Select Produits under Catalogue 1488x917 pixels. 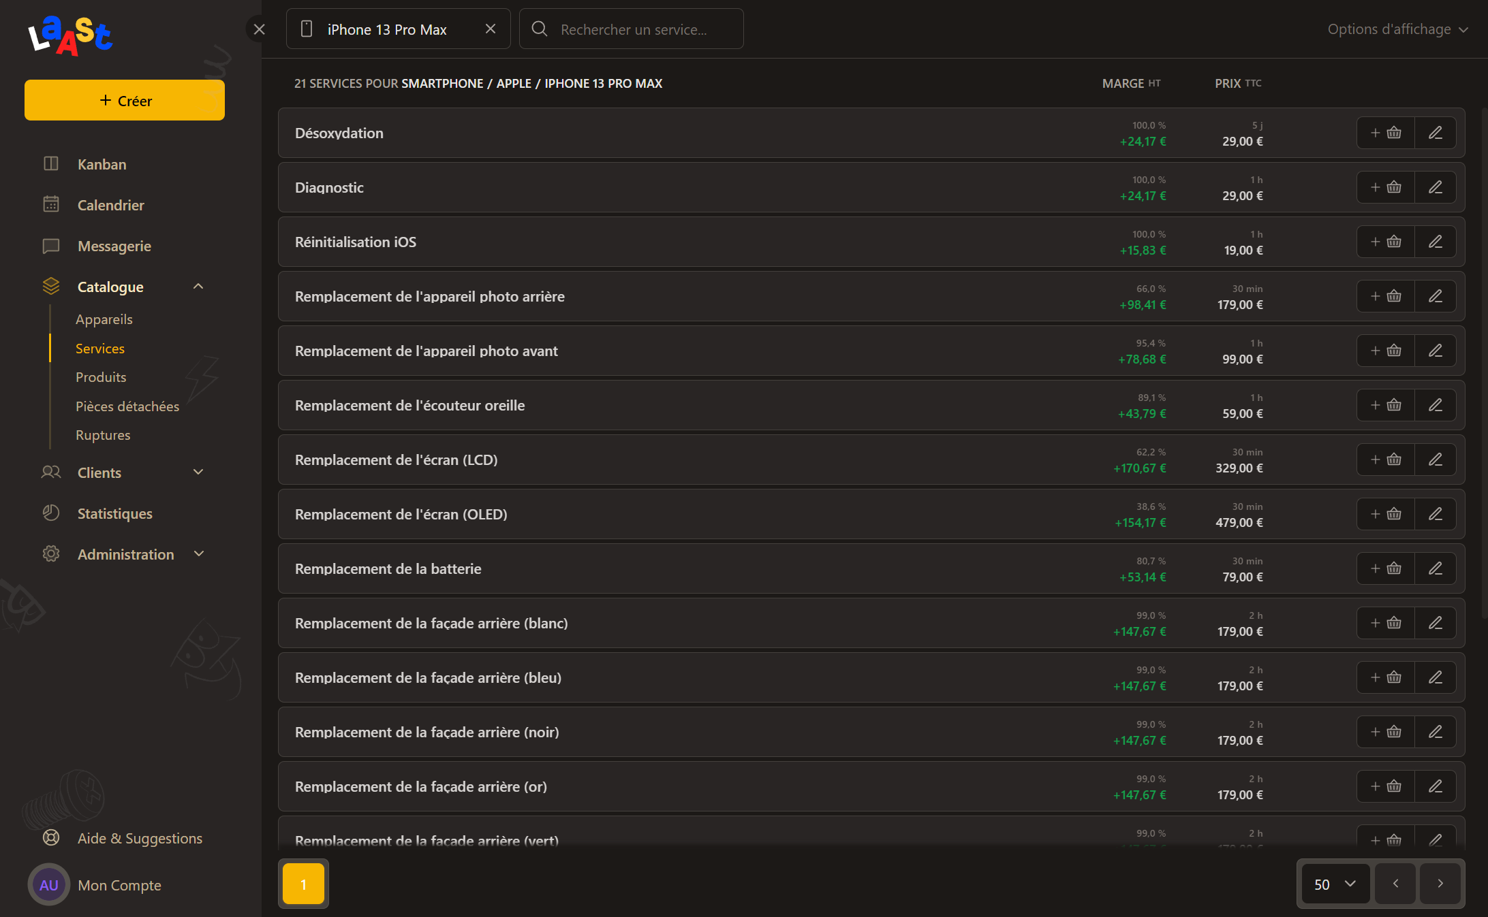(101, 377)
